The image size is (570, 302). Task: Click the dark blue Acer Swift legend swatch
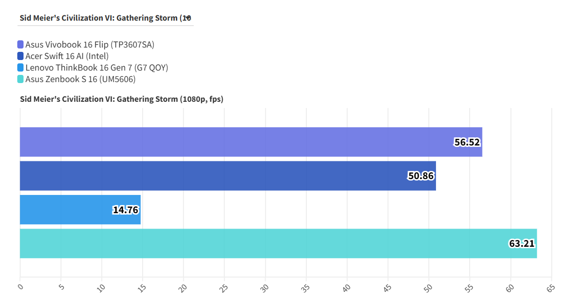(x=21, y=56)
